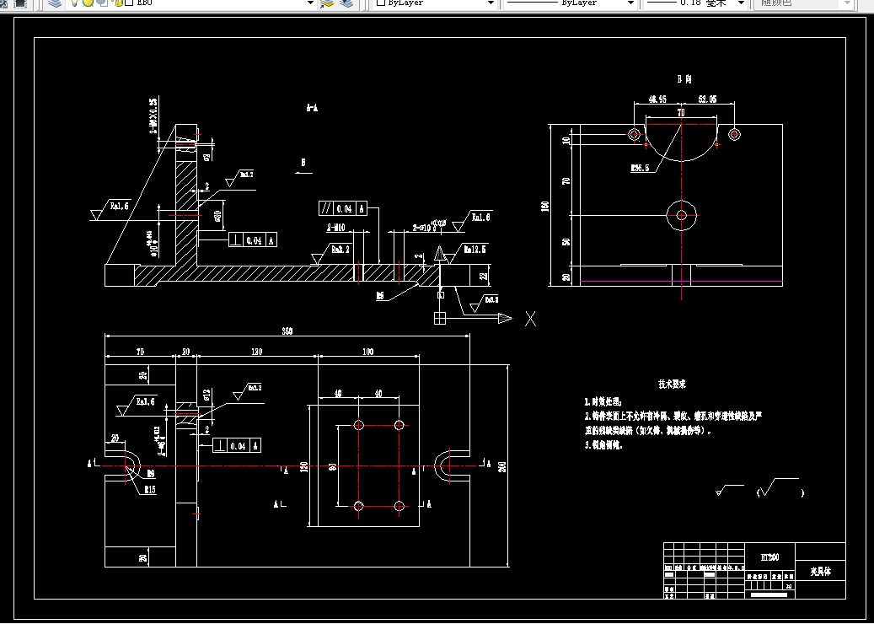Toggle layer on/off light bulb icon

pos(74,3)
